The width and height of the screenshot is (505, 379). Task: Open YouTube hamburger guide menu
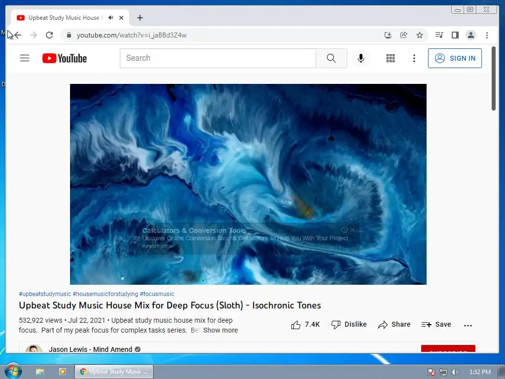(25, 58)
